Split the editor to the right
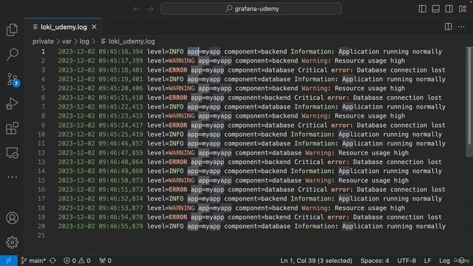 coord(449,27)
